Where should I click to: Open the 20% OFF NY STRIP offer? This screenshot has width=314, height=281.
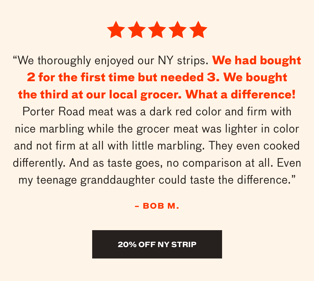tap(157, 244)
